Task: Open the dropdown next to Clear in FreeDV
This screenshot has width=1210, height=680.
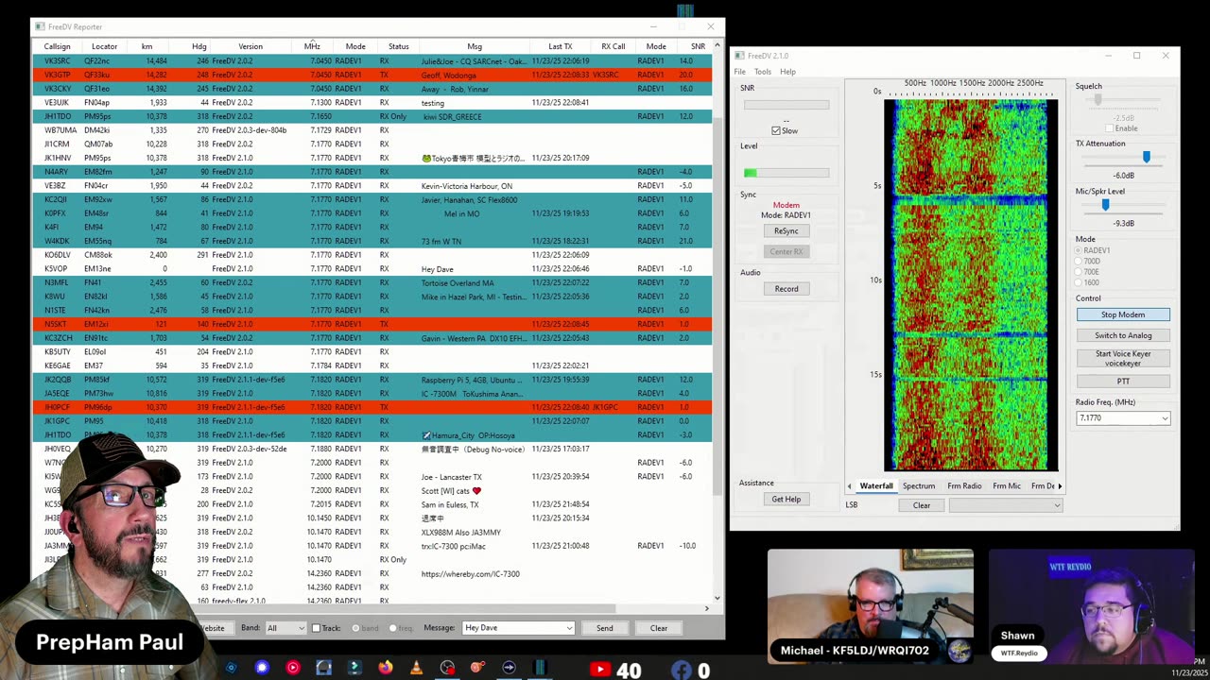Action: coord(1006,505)
